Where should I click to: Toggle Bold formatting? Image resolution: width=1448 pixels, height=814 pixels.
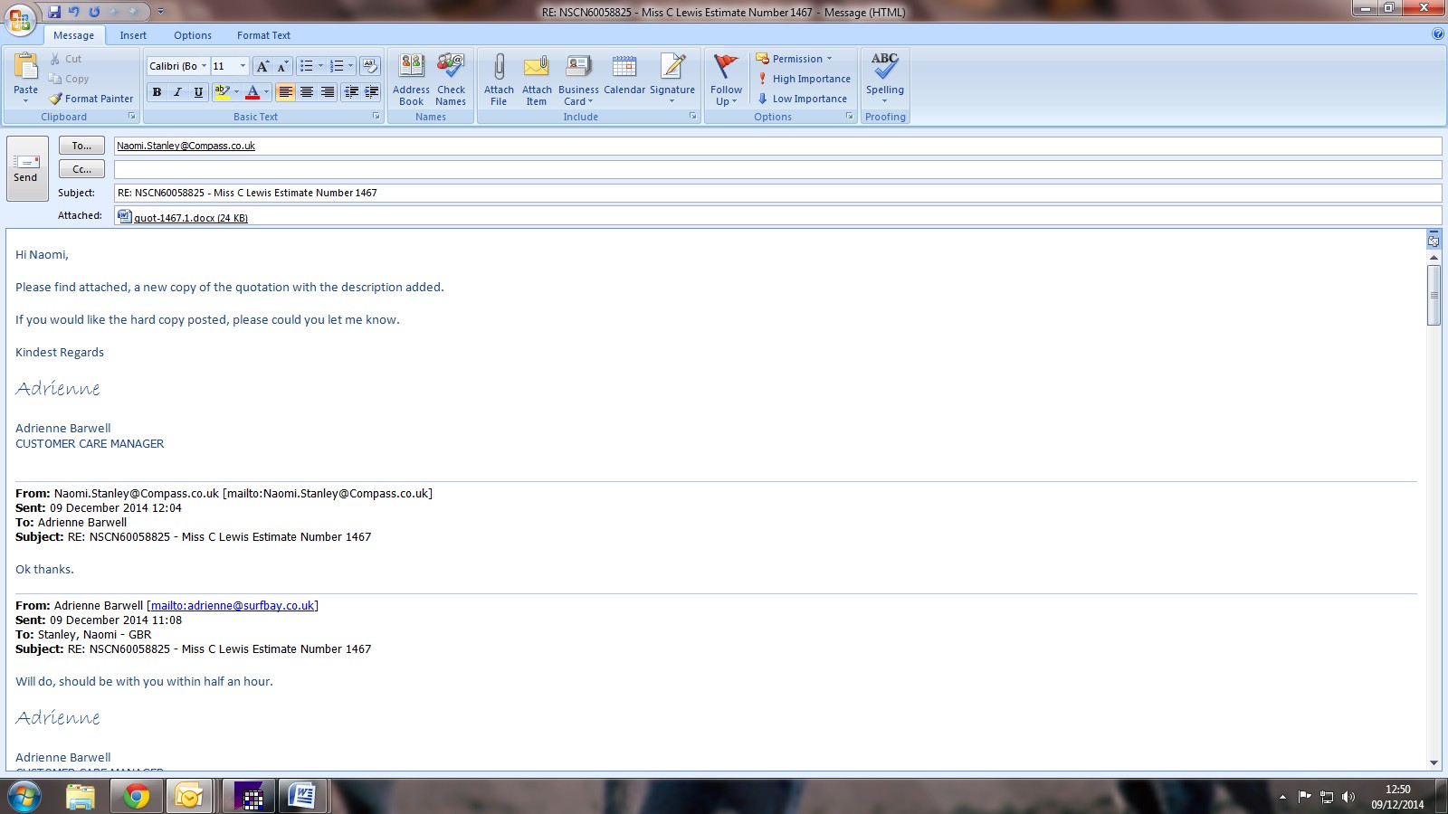[x=157, y=92]
